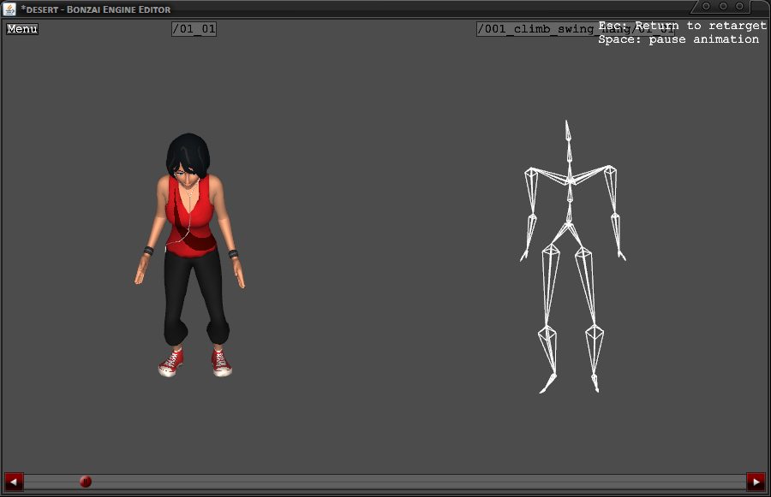The width and height of the screenshot is (771, 497).
Task: Select the female character model's head
Action: coord(187,158)
